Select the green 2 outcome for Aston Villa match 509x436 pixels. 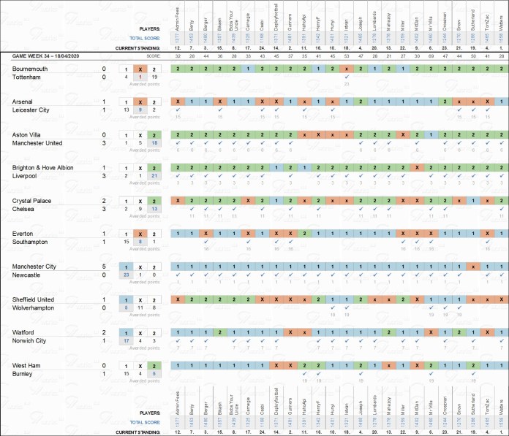[x=154, y=135]
